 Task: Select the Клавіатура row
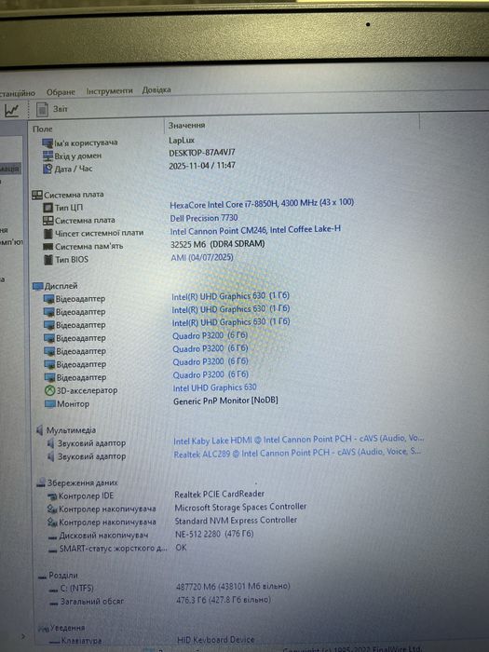[81, 641]
